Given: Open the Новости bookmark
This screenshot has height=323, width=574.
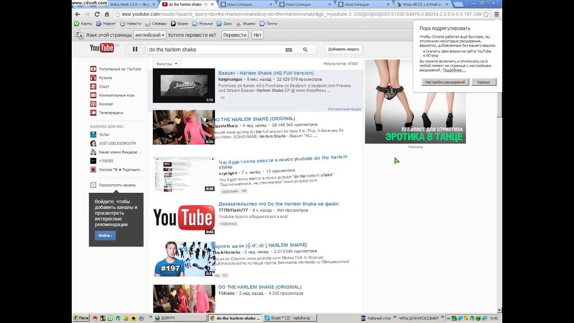Looking at the screenshot, I should click(131, 23).
